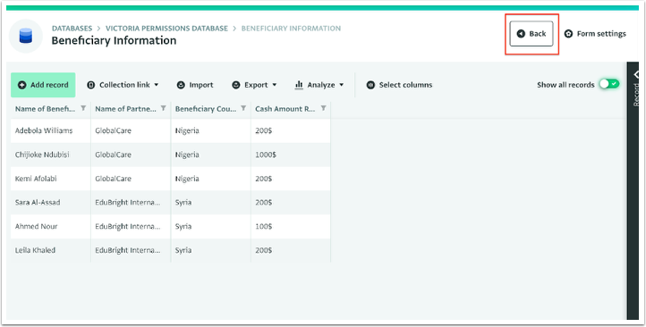Click the Select columns icon

click(x=370, y=85)
